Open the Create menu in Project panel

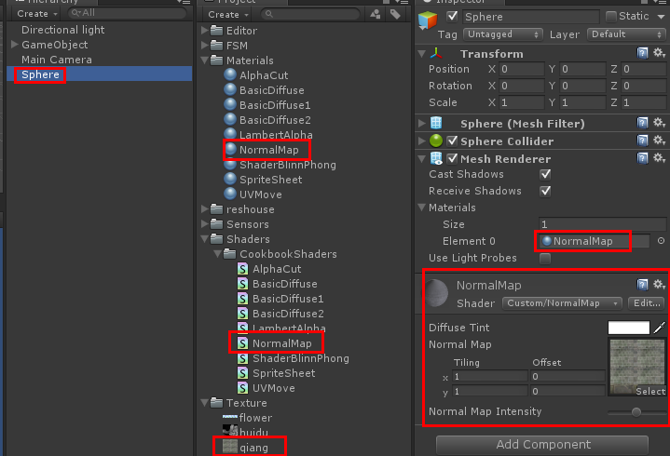226,14
